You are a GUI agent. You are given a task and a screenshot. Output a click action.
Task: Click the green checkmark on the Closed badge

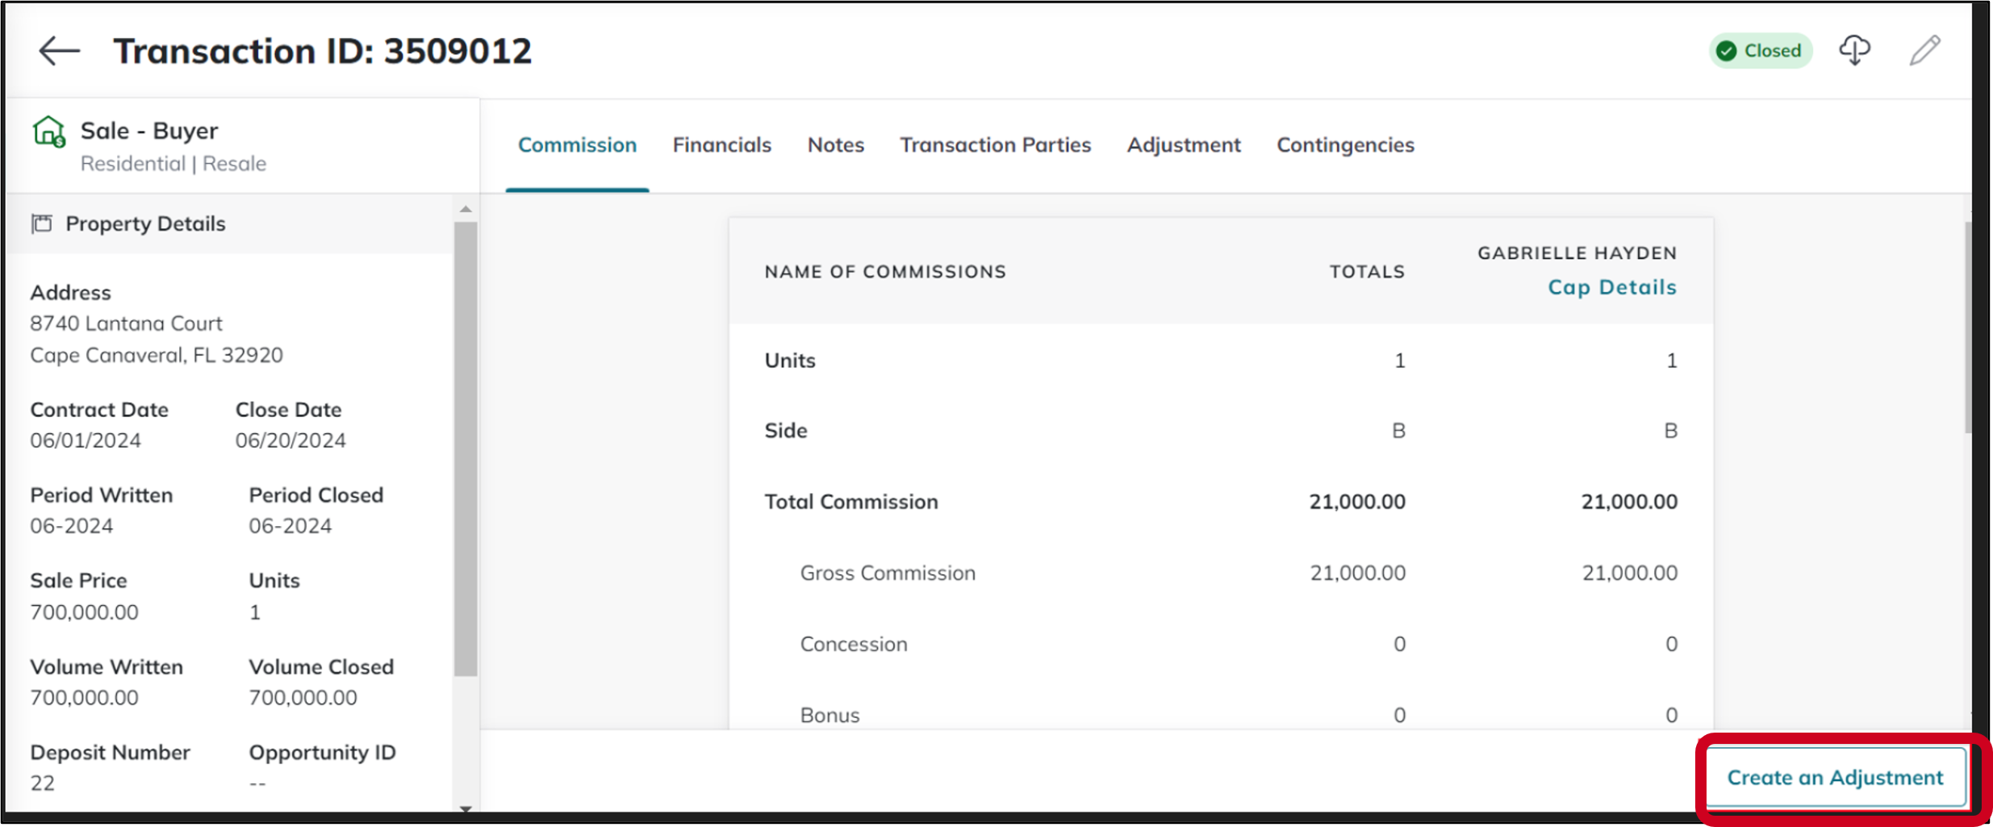tap(1727, 50)
